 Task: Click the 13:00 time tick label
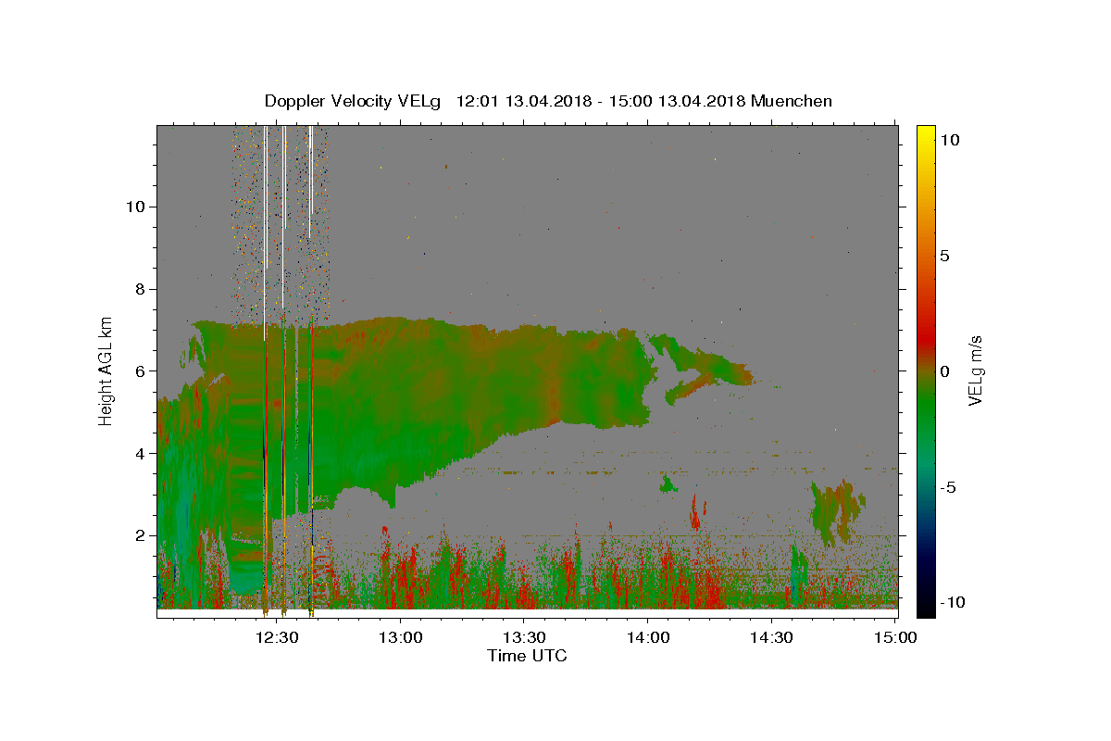click(401, 637)
